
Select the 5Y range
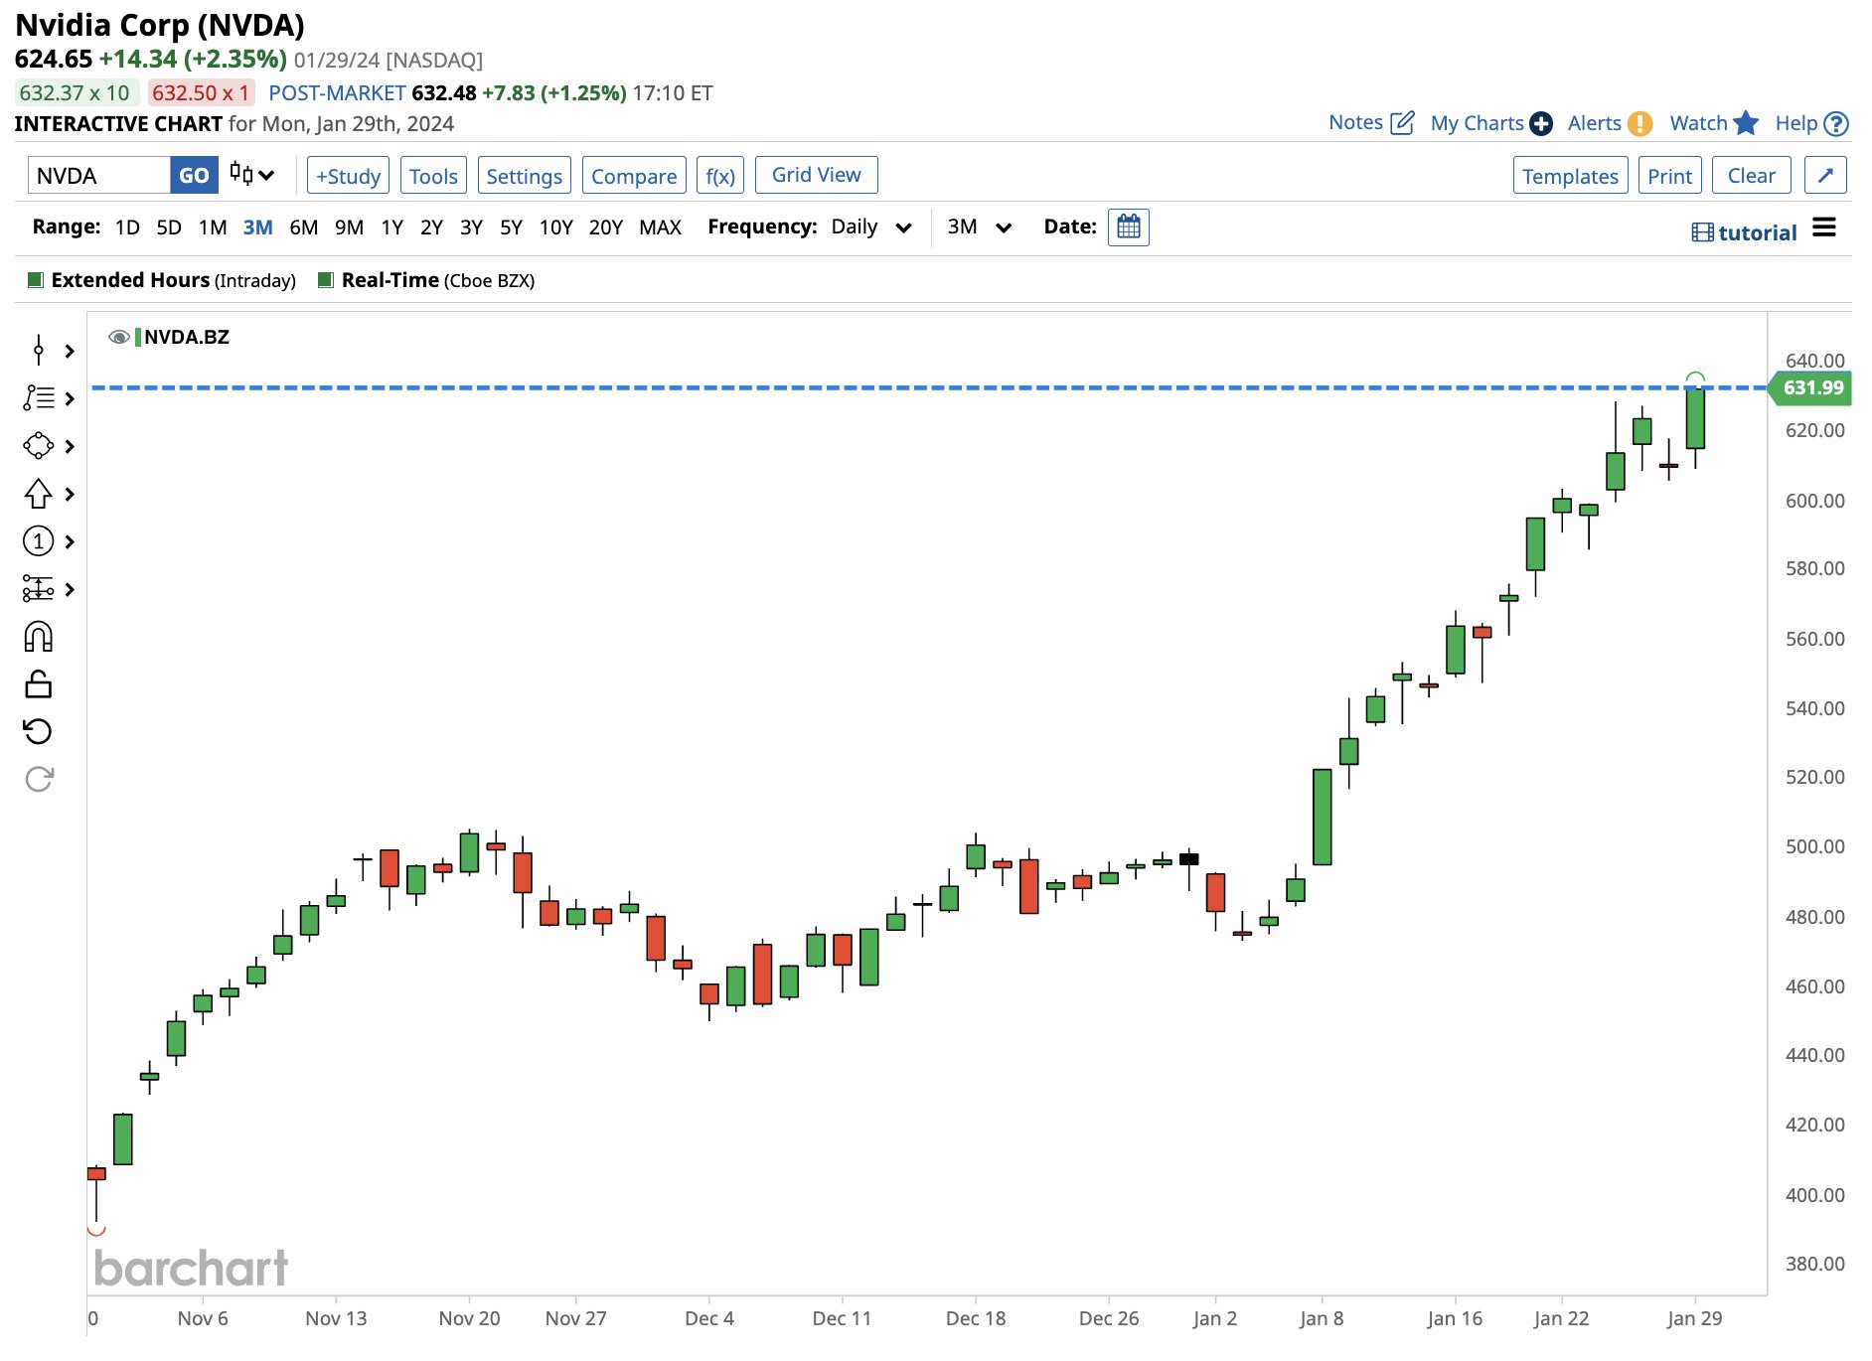pos(511,227)
